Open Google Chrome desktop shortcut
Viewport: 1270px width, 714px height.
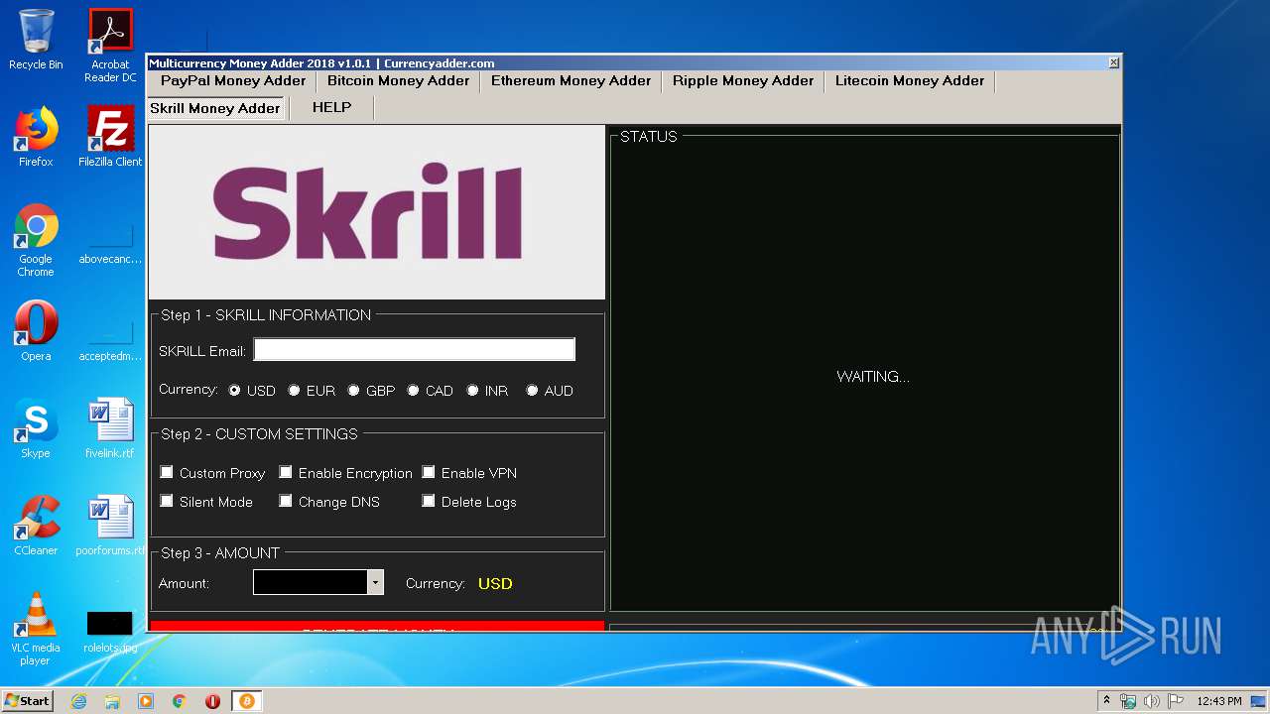36,240
